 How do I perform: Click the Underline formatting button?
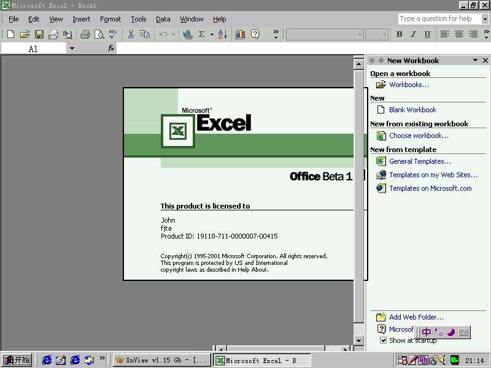click(427, 34)
